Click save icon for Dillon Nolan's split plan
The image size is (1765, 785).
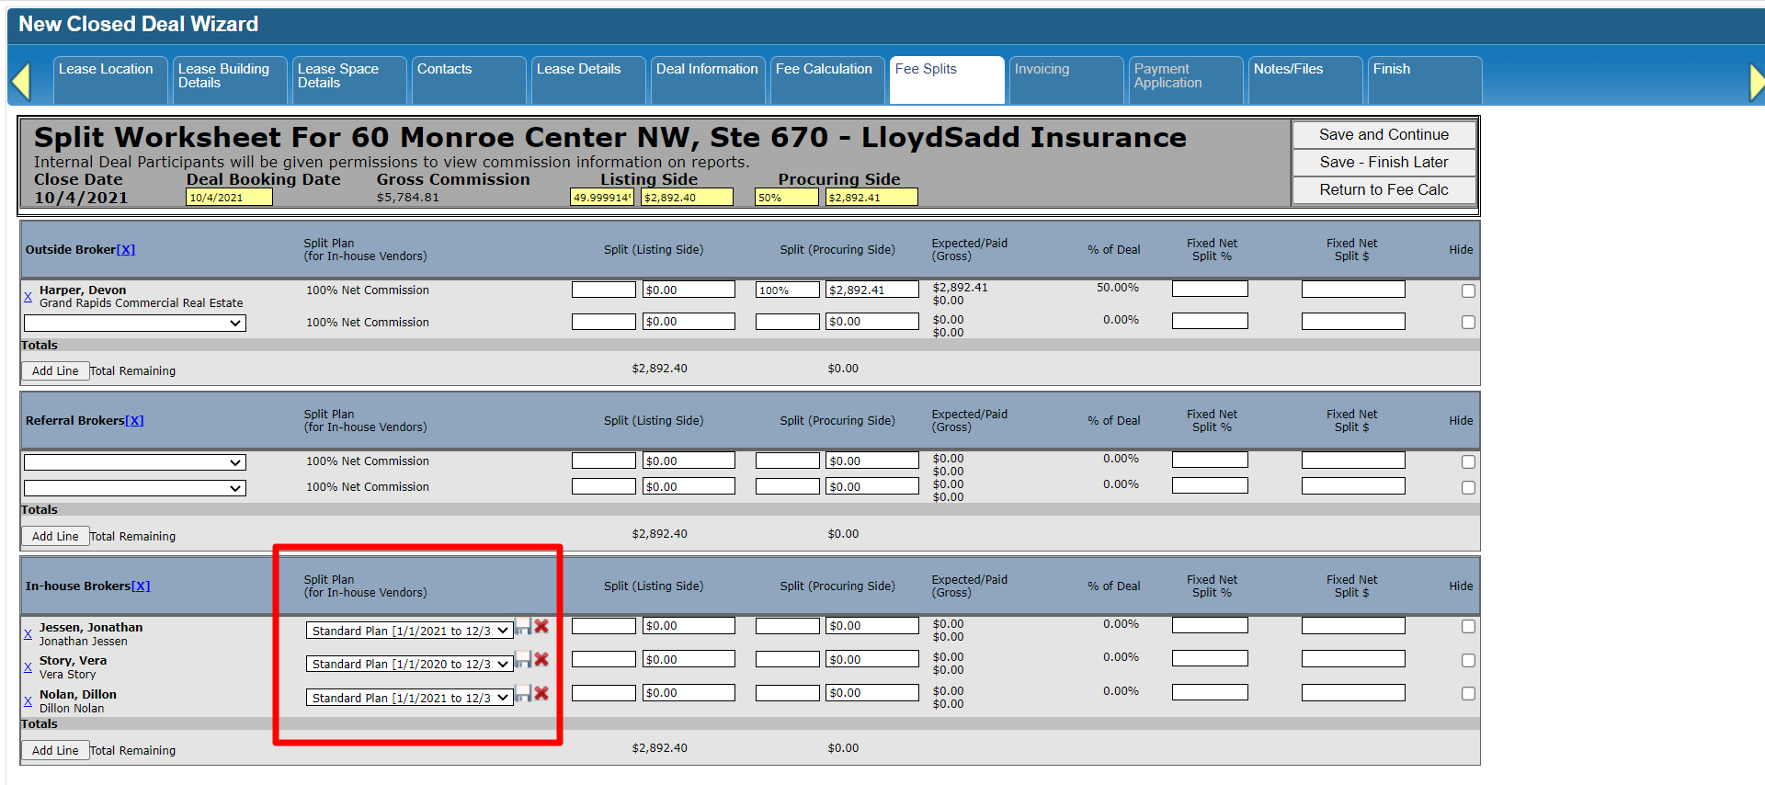pos(522,694)
